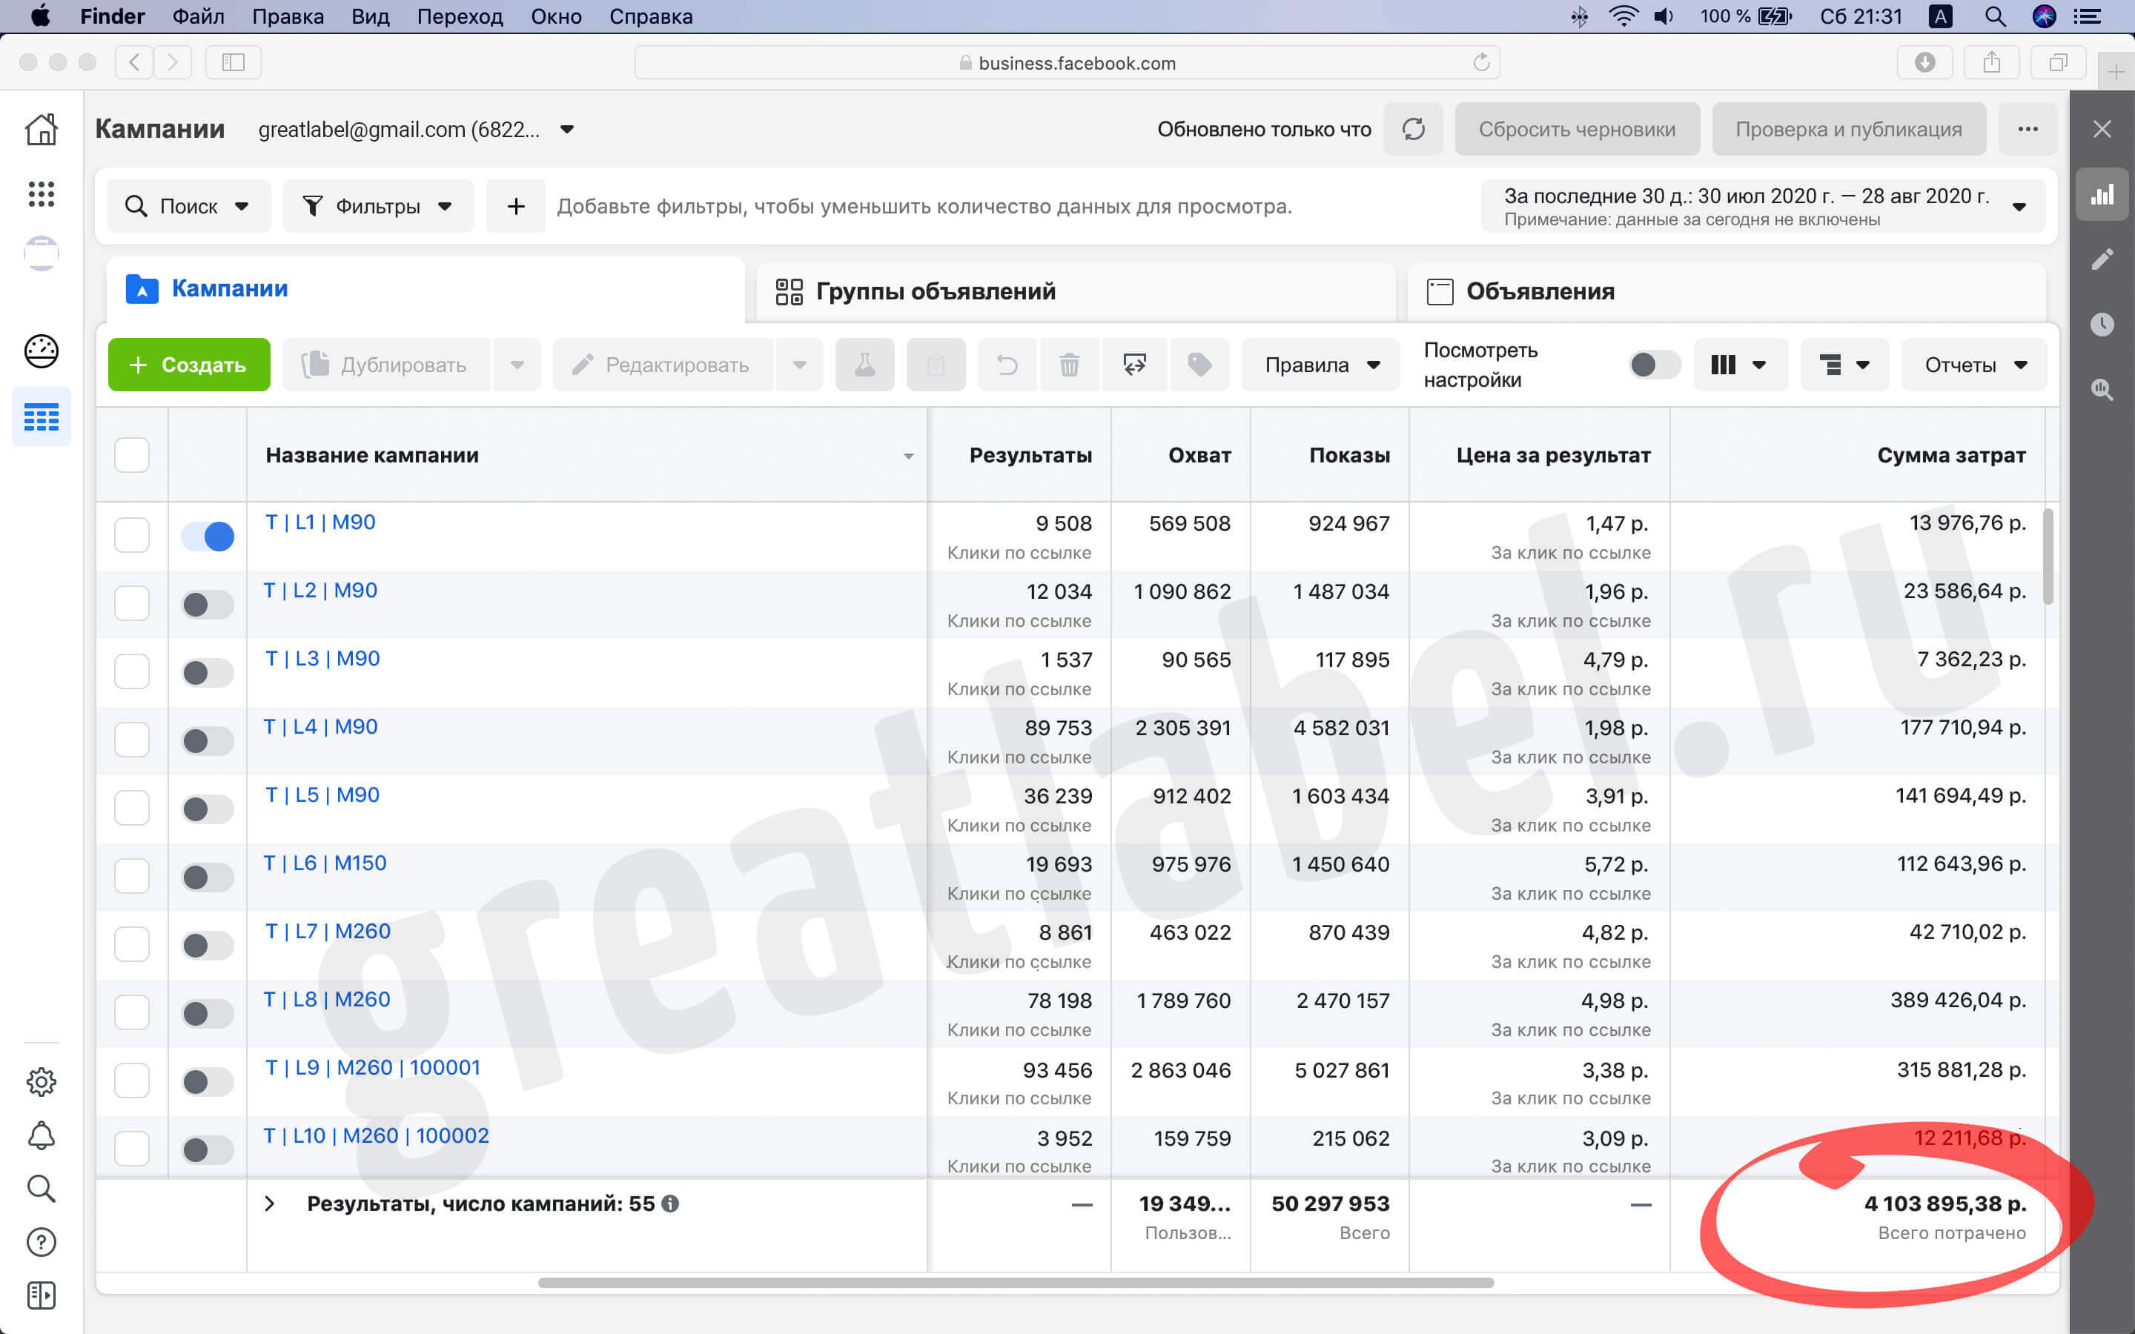Click the green Создать button

[189, 365]
